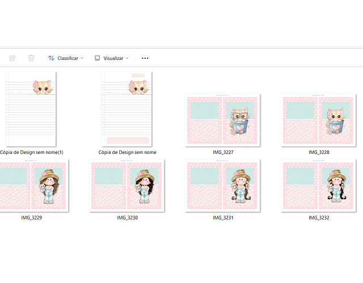The image size is (363, 283).
Task: Click the trash can Delete icon
Action: coord(31,58)
